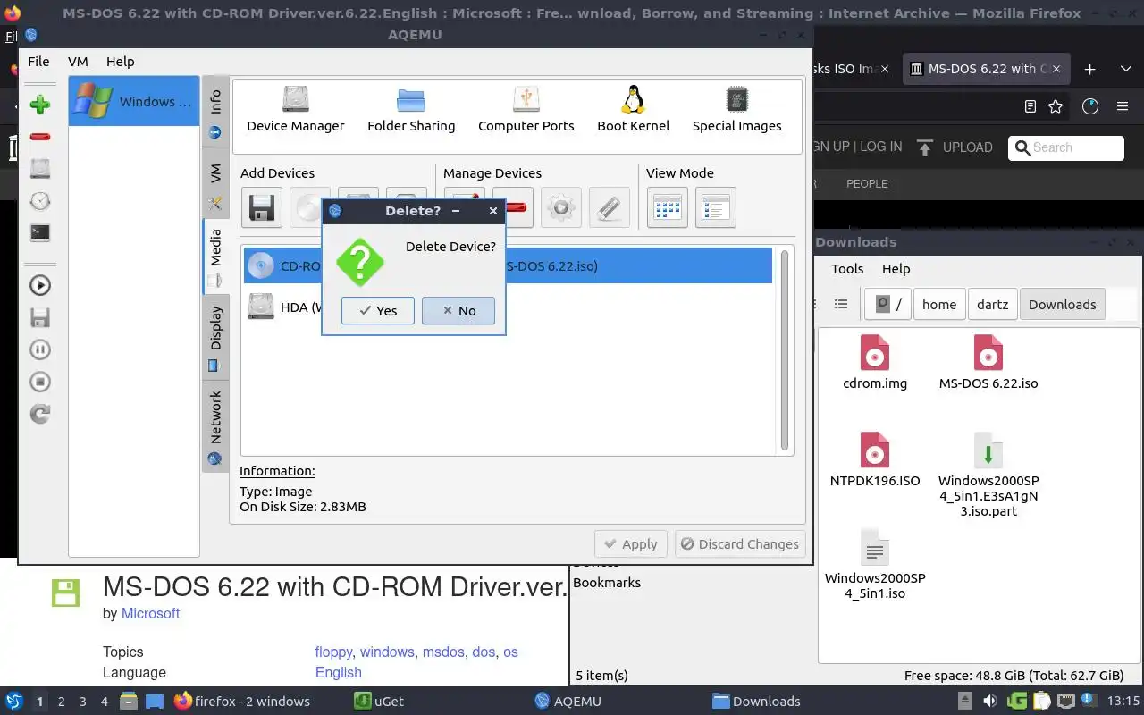Open AQEMU Help menu

(x=120, y=62)
